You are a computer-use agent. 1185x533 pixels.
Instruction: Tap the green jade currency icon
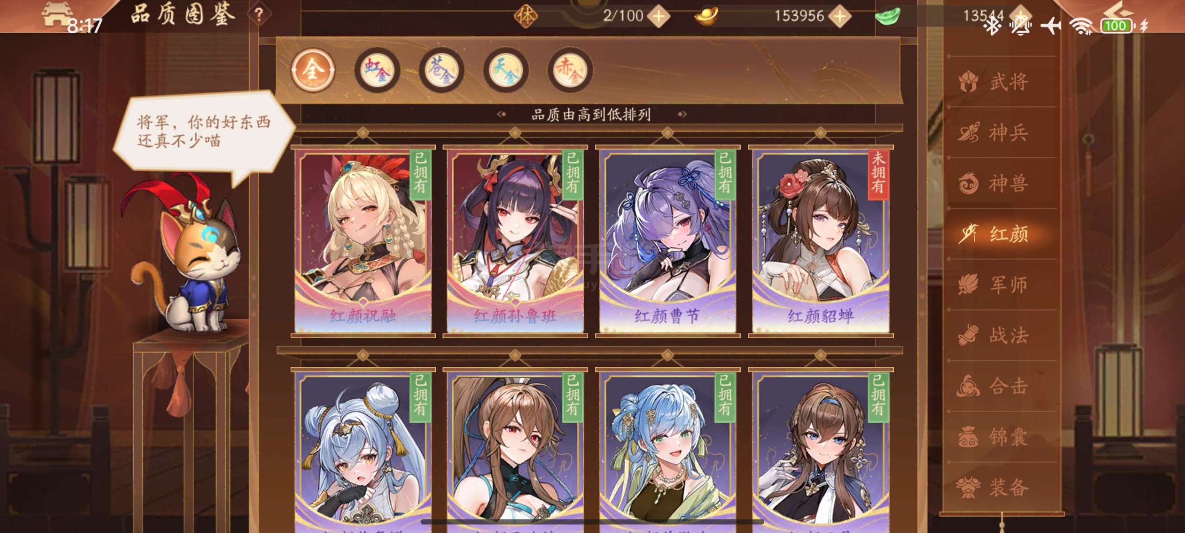click(x=887, y=16)
